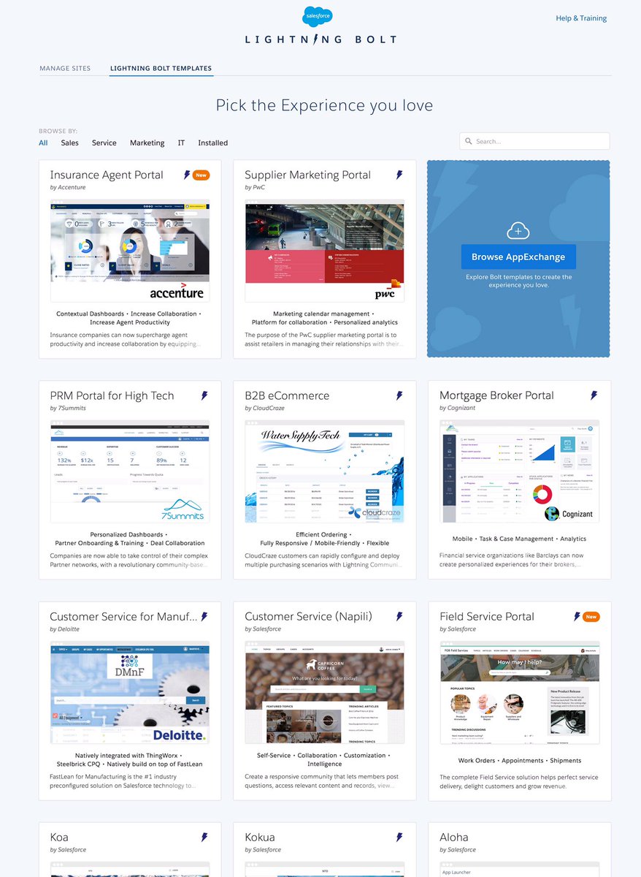Click lightning bolt icon on B2B eCommerce card
Screen dimensions: 641x877
click(x=399, y=396)
